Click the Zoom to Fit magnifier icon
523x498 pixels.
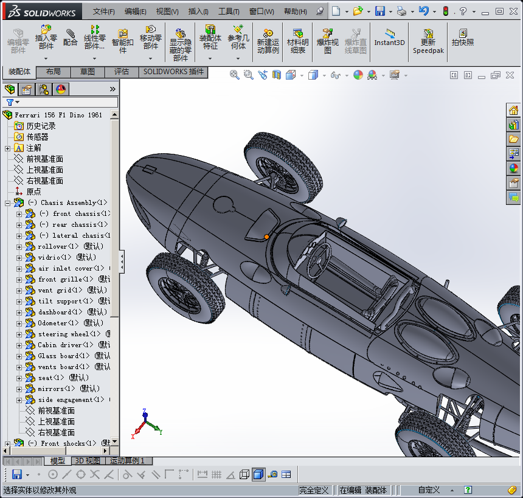click(235, 75)
